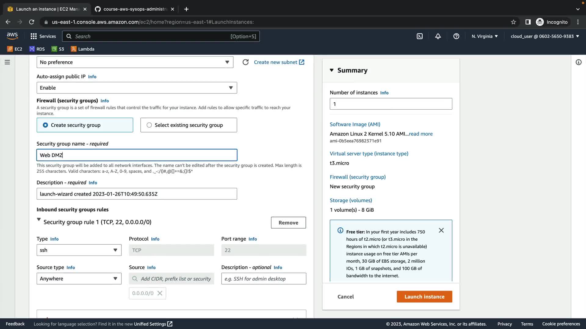Click the help question mark icon
The image size is (586, 329).
pyautogui.click(x=456, y=36)
